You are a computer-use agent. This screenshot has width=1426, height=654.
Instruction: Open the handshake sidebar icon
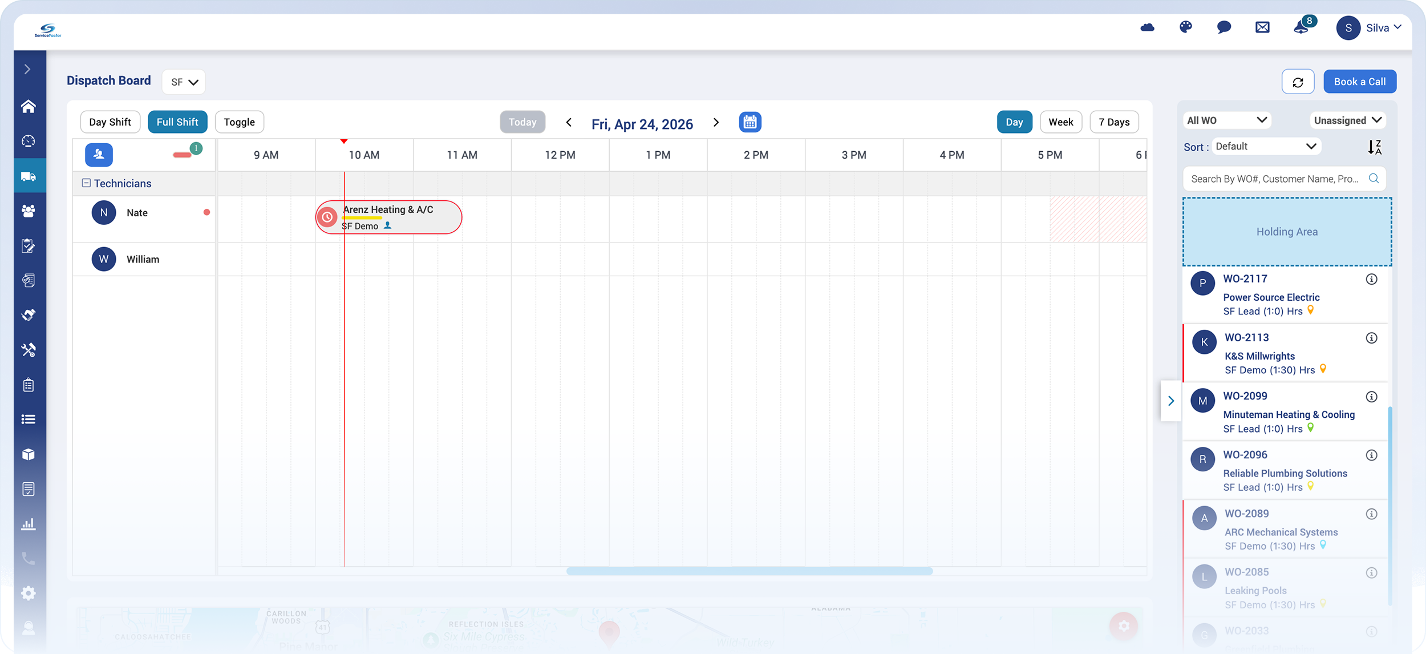(x=29, y=315)
